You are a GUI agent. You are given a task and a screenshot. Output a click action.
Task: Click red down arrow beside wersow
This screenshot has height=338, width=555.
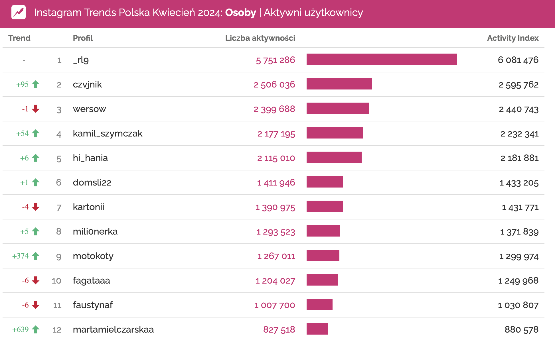[x=36, y=109]
